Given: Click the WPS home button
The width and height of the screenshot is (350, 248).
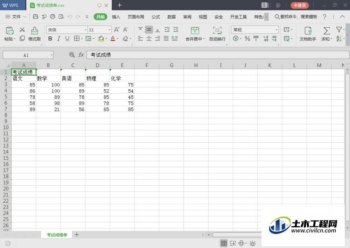Looking at the screenshot, I should [x=10, y=5].
